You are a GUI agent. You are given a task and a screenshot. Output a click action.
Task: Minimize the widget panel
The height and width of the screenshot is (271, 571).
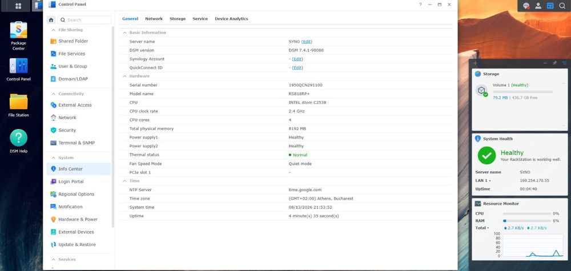[x=545, y=63]
